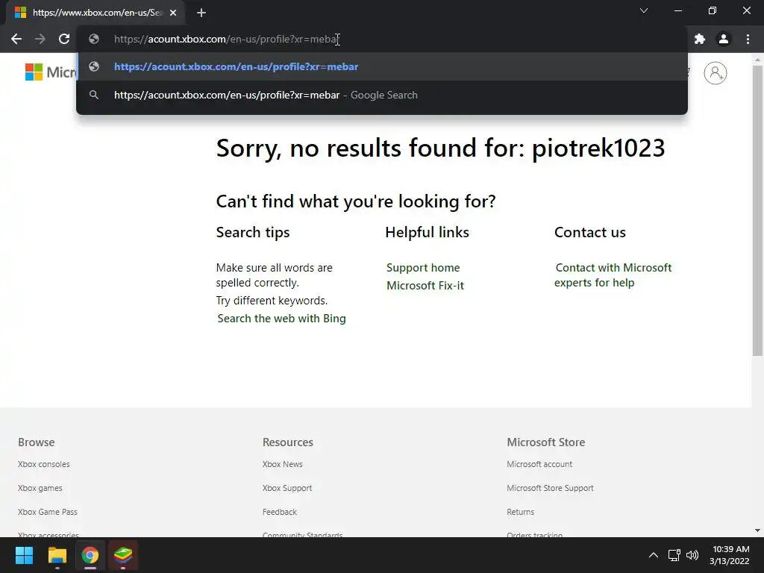This screenshot has width=764, height=573.
Task: Open Xbox Support footer link
Action: pos(287,488)
